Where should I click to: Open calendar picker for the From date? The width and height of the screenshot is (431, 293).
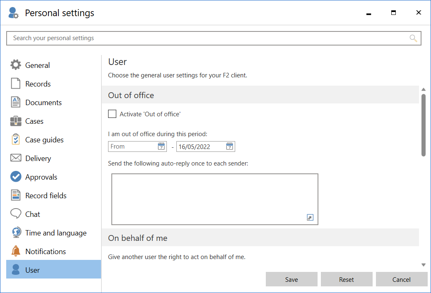161,146
